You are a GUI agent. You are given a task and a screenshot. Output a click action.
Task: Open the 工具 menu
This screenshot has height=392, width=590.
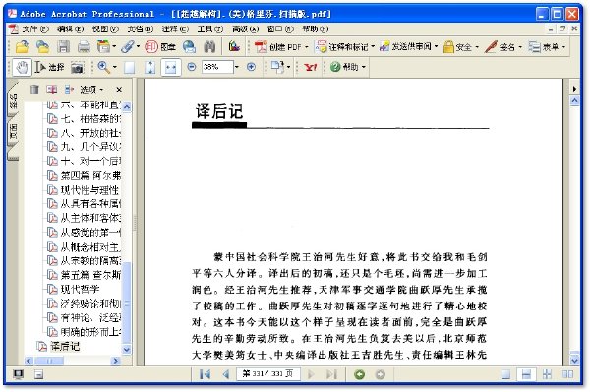[210, 28]
